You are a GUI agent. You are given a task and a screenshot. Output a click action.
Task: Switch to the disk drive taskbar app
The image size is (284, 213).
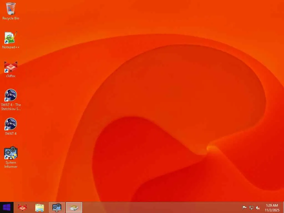(x=74, y=207)
